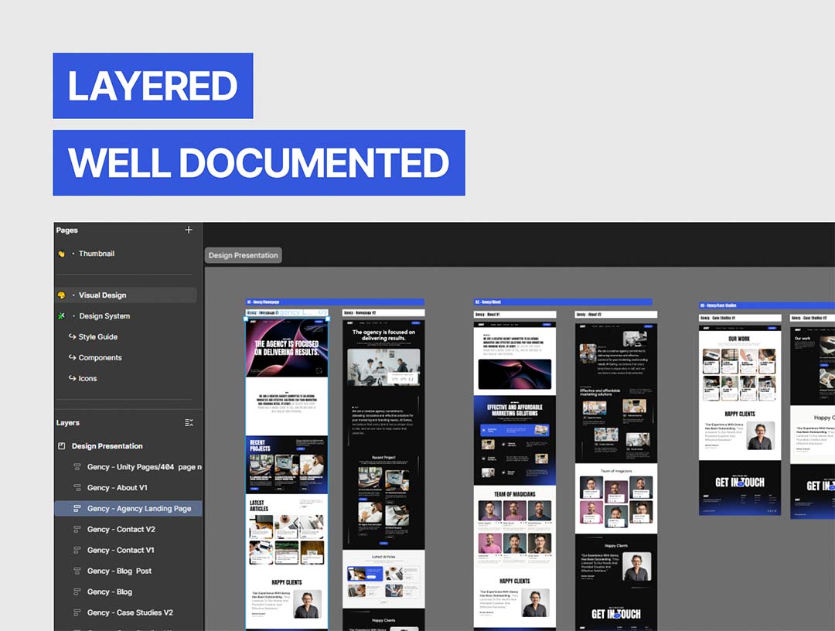Click the waving hand emoji beside Thumbnail
This screenshot has height=631, width=835.
click(62, 254)
